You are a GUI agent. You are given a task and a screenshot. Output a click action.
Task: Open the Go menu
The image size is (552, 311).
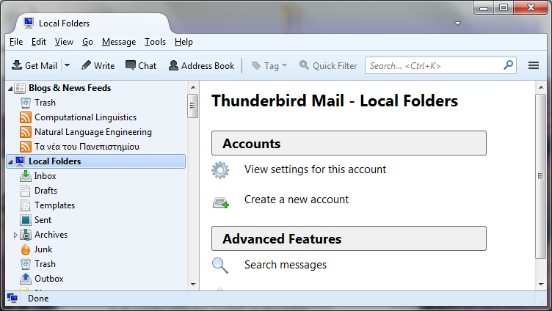87,42
